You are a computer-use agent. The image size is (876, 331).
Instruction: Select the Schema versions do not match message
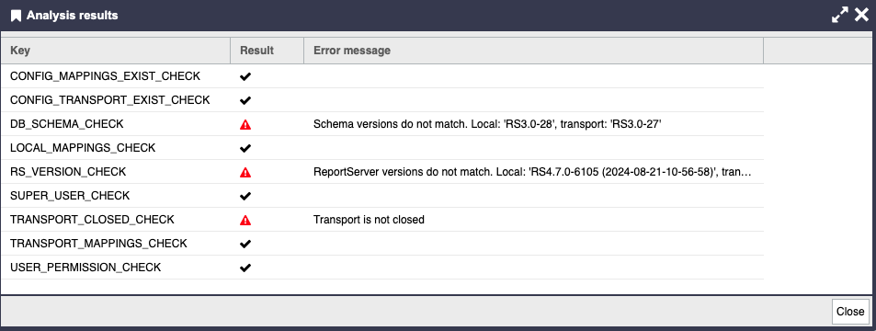(x=487, y=124)
